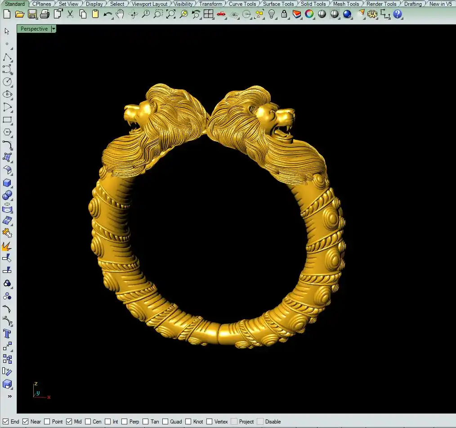Click the padlock Lock objects icon
456x428 pixels.
pyautogui.click(x=284, y=14)
